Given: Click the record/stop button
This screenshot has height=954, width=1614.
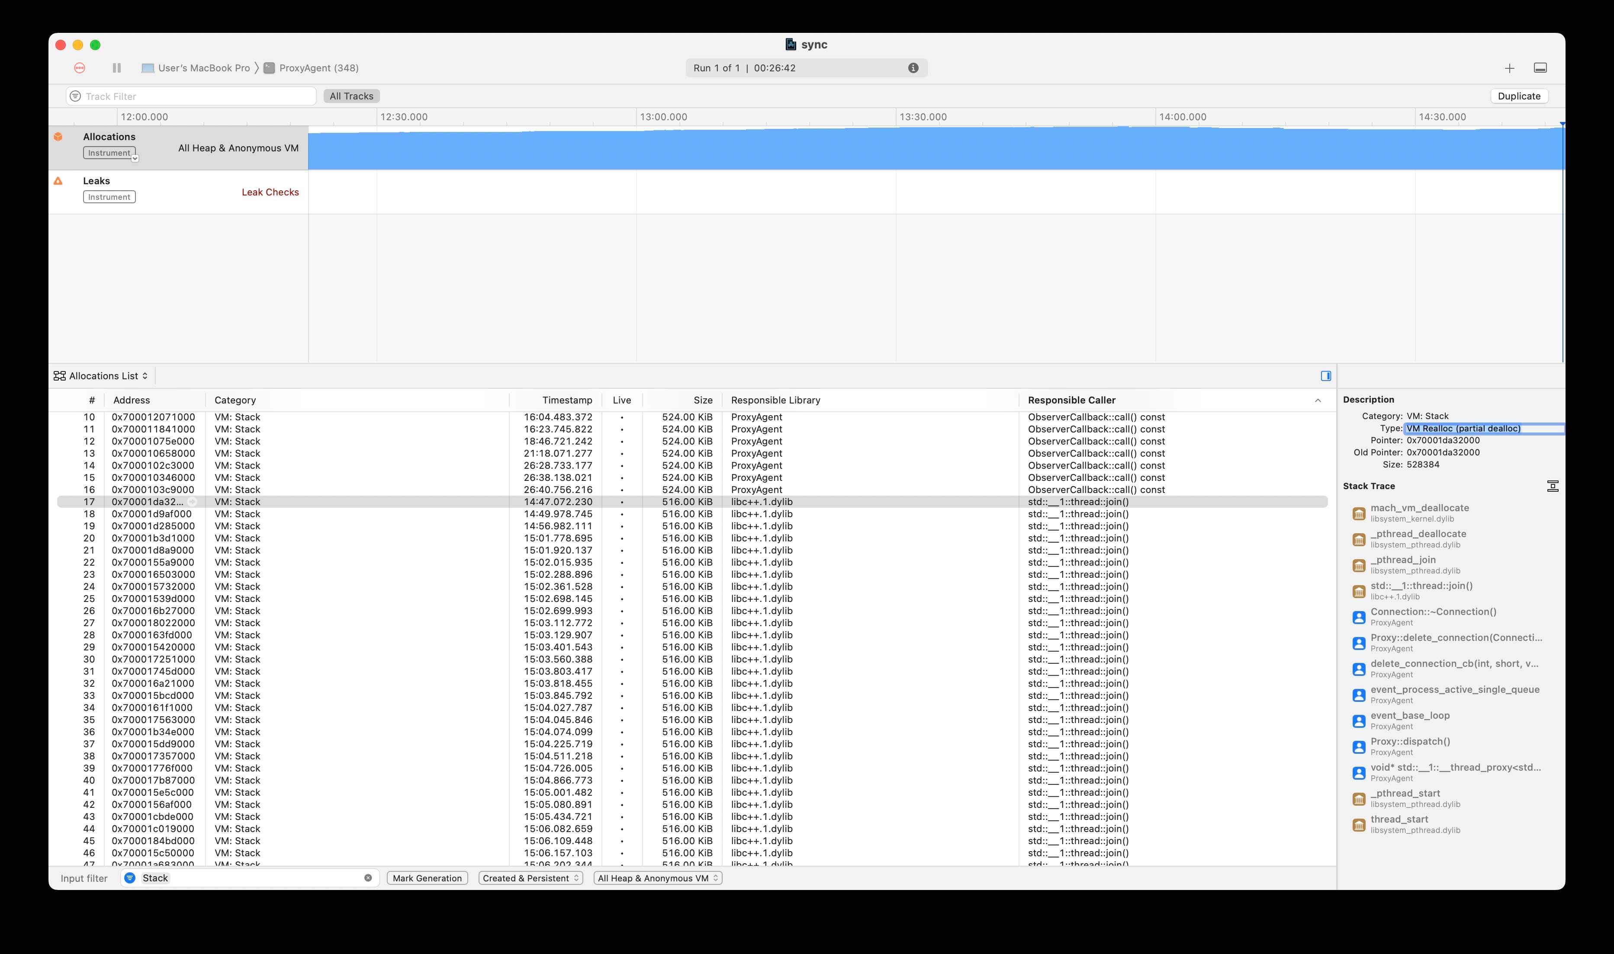Looking at the screenshot, I should click(x=80, y=68).
